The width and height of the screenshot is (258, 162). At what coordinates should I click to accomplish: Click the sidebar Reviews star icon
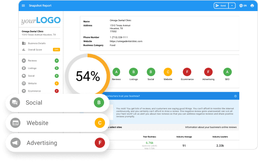pos(24,61)
